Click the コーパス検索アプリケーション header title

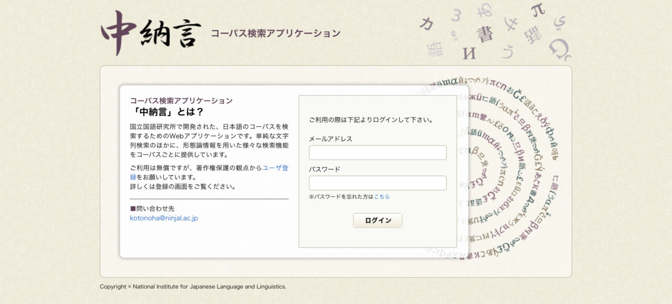(276, 34)
